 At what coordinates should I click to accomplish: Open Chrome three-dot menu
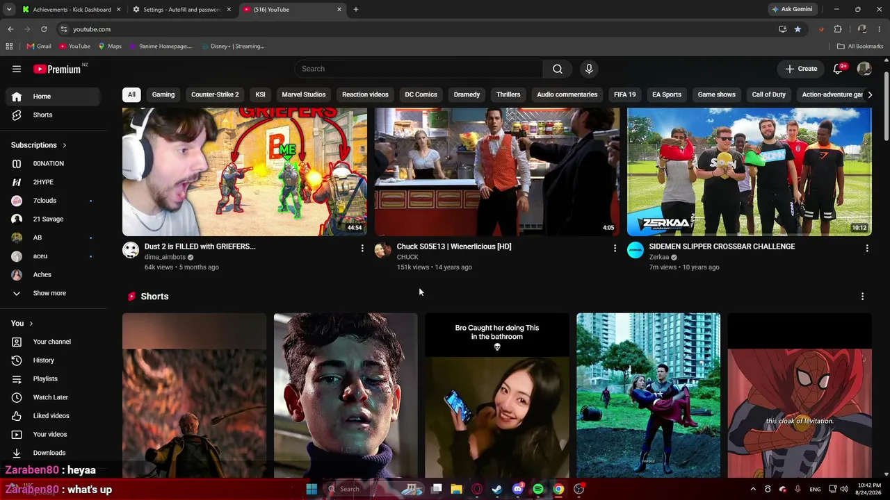(880, 29)
